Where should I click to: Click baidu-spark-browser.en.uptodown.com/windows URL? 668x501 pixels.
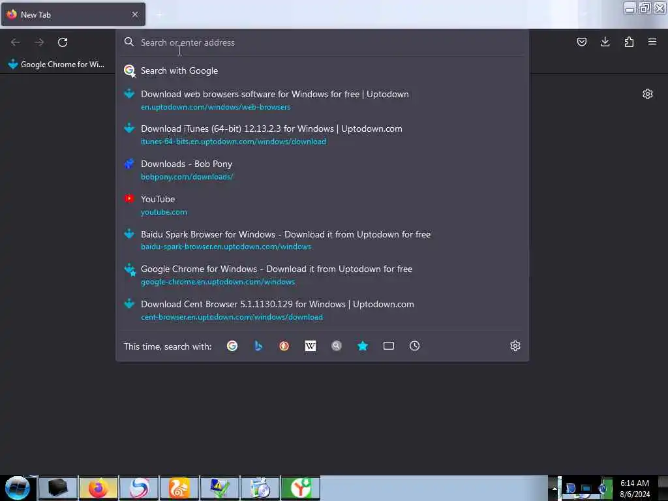226,247
